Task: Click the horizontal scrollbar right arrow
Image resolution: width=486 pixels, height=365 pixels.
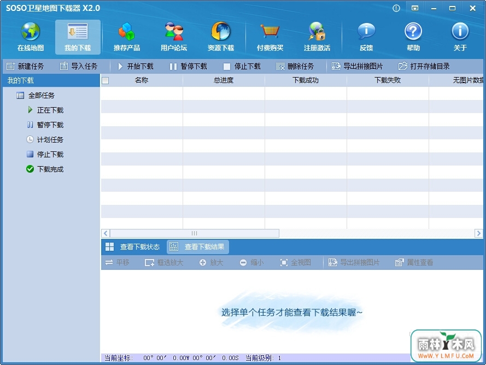Action: coord(478,233)
